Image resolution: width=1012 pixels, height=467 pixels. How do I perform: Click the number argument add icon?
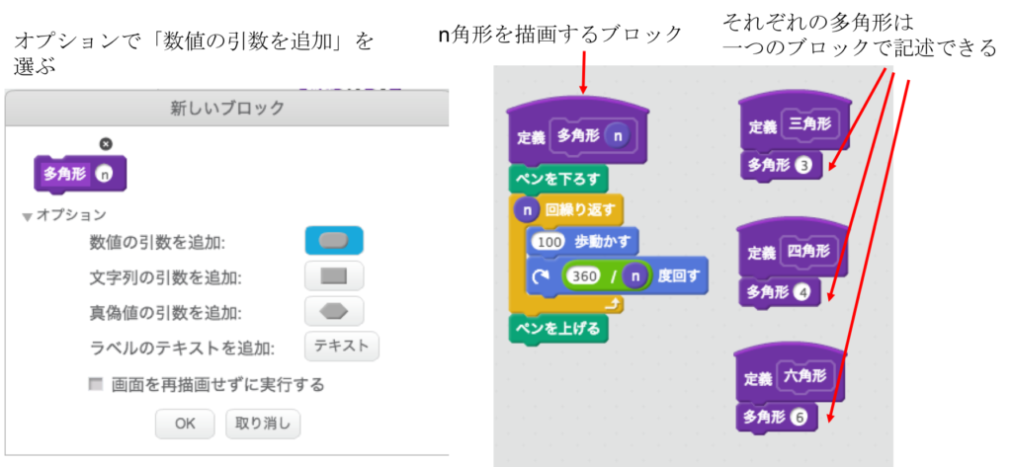pos(334,241)
